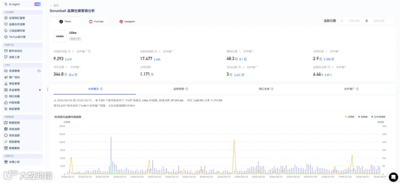Click the 发帖追踪 sidebar icon
Image resolution: width=400 pixels, height=183 pixels.
pyautogui.click(x=6, y=129)
